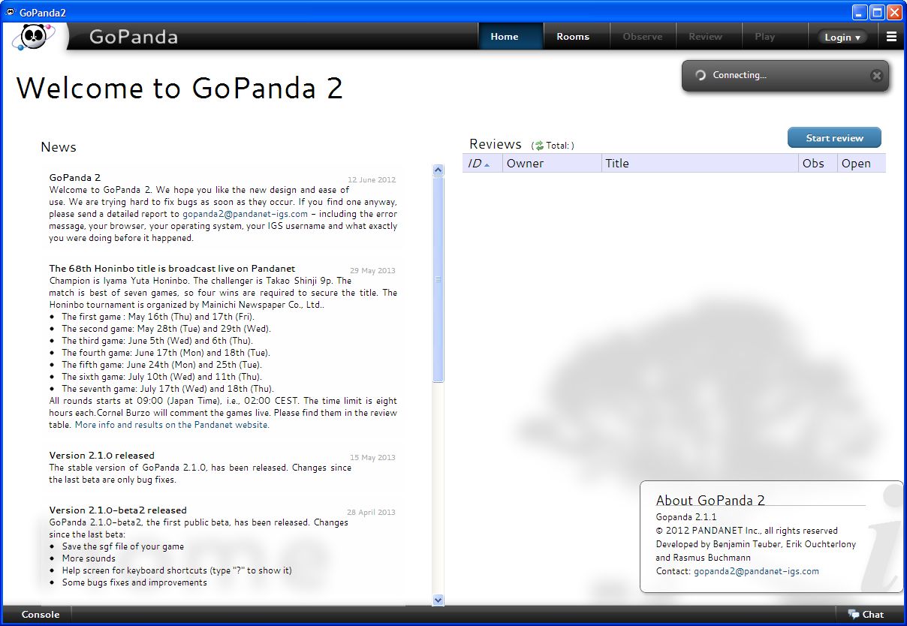The height and width of the screenshot is (626, 907).
Task: Open the Console panel
Action: 41,614
